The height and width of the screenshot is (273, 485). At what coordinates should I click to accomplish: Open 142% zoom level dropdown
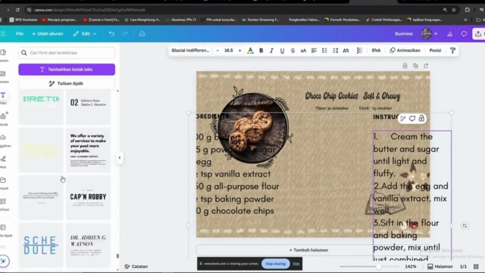tap(410, 266)
